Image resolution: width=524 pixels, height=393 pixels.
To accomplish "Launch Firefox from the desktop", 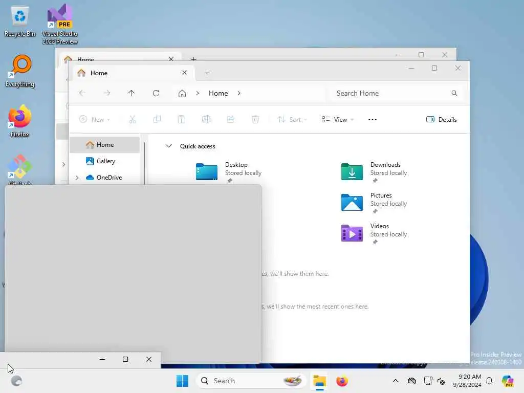I will click(20, 121).
